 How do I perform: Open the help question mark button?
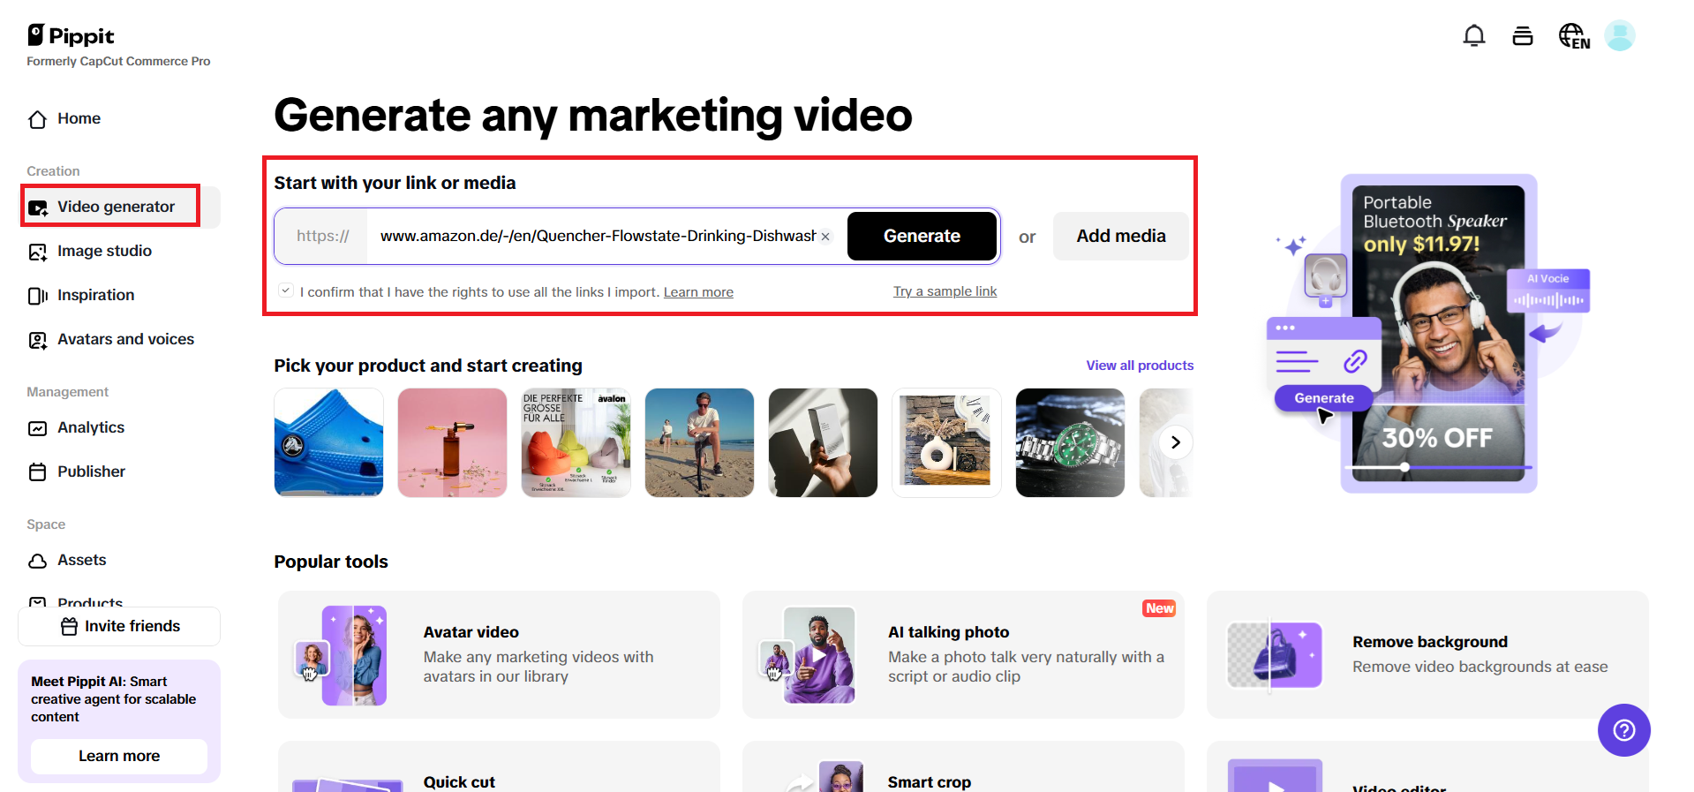coord(1623,730)
